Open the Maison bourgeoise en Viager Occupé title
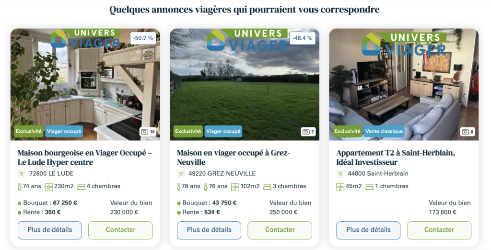Image resolution: width=491 pixels, height=250 pixels. click(84, 158)
